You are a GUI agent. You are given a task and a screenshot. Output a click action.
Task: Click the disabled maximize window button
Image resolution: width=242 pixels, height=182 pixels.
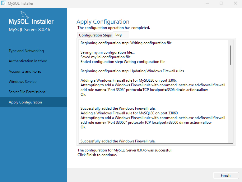coord(221,3)
